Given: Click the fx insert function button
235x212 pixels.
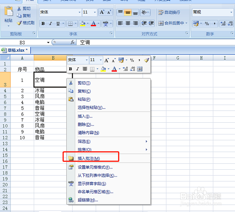Looking at the screenshot, I should click(73, 43).
